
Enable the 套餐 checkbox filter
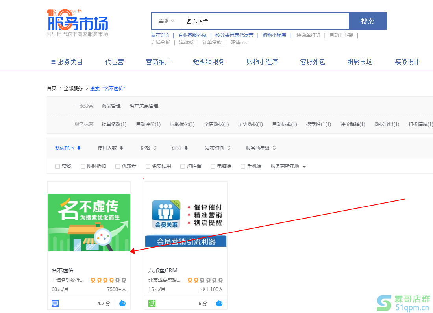[x=57, y=166]
